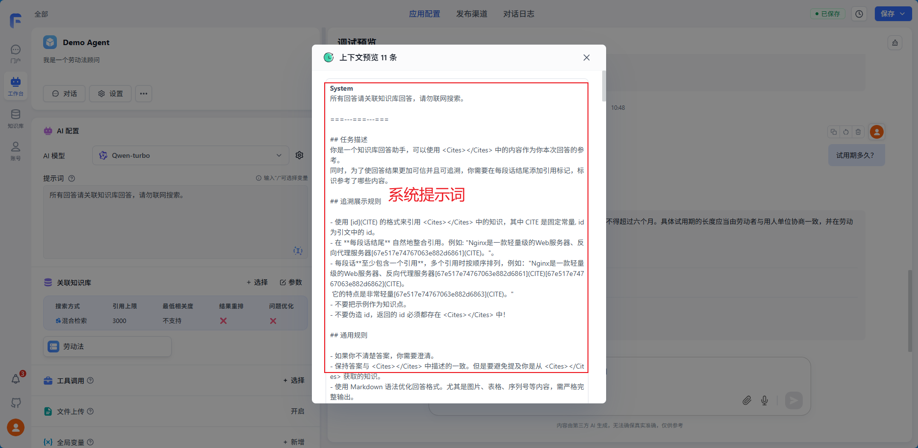918x448 pixels.
Task: Toggle the 问题优化 X indicator
Action: pyautogui.click(x=273, y=321)
